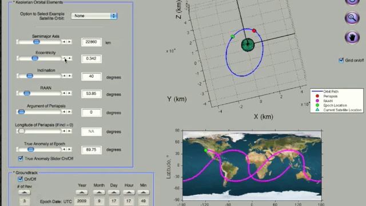Toggle the Grid on/off checkbox
Viewport: 366px width, 206px height.
341,60
